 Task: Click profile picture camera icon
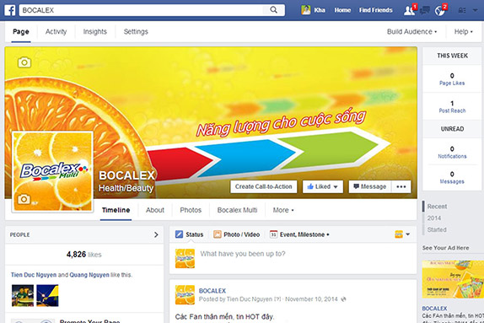pos(24,199)
